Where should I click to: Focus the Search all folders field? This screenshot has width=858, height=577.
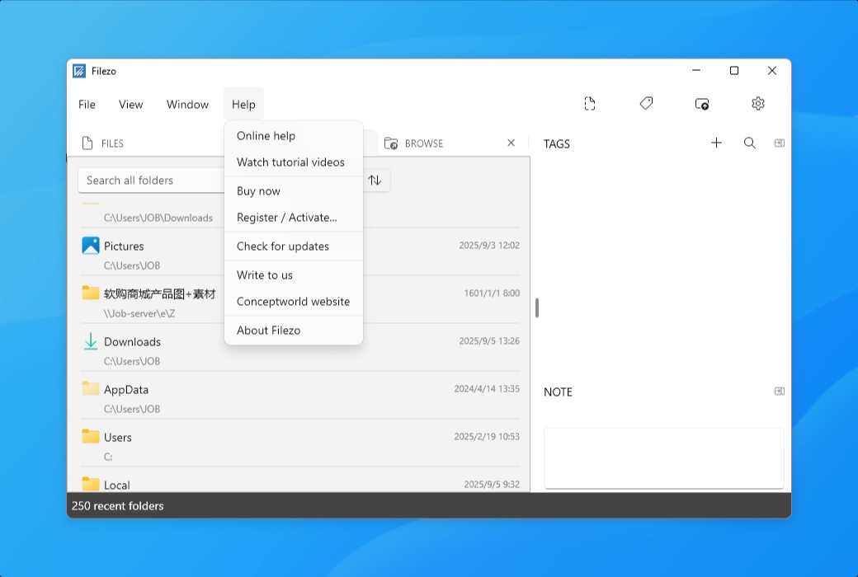[151, 181]
